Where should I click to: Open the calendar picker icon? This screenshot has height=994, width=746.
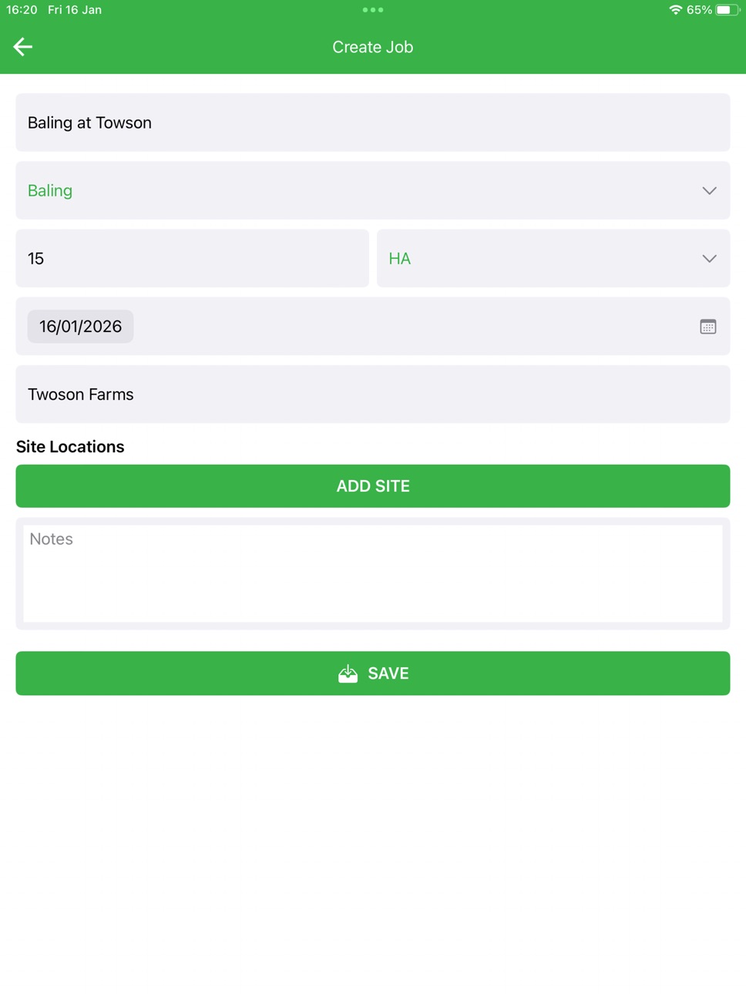click(x=707, y=327)
